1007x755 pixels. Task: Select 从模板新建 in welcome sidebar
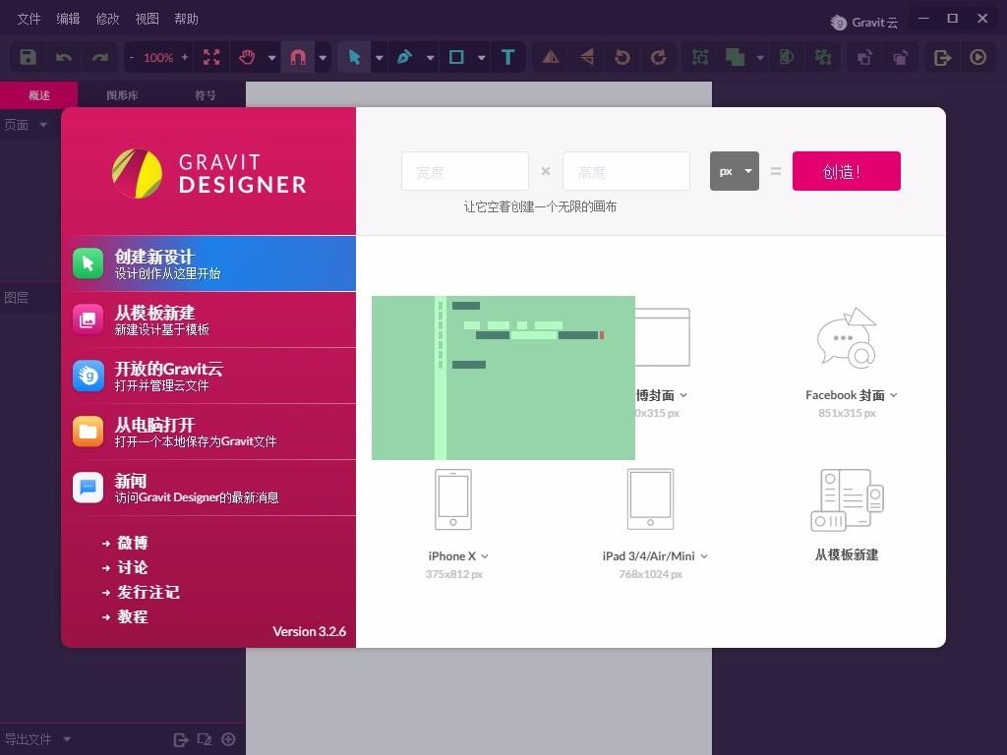(x=208, y=319)
